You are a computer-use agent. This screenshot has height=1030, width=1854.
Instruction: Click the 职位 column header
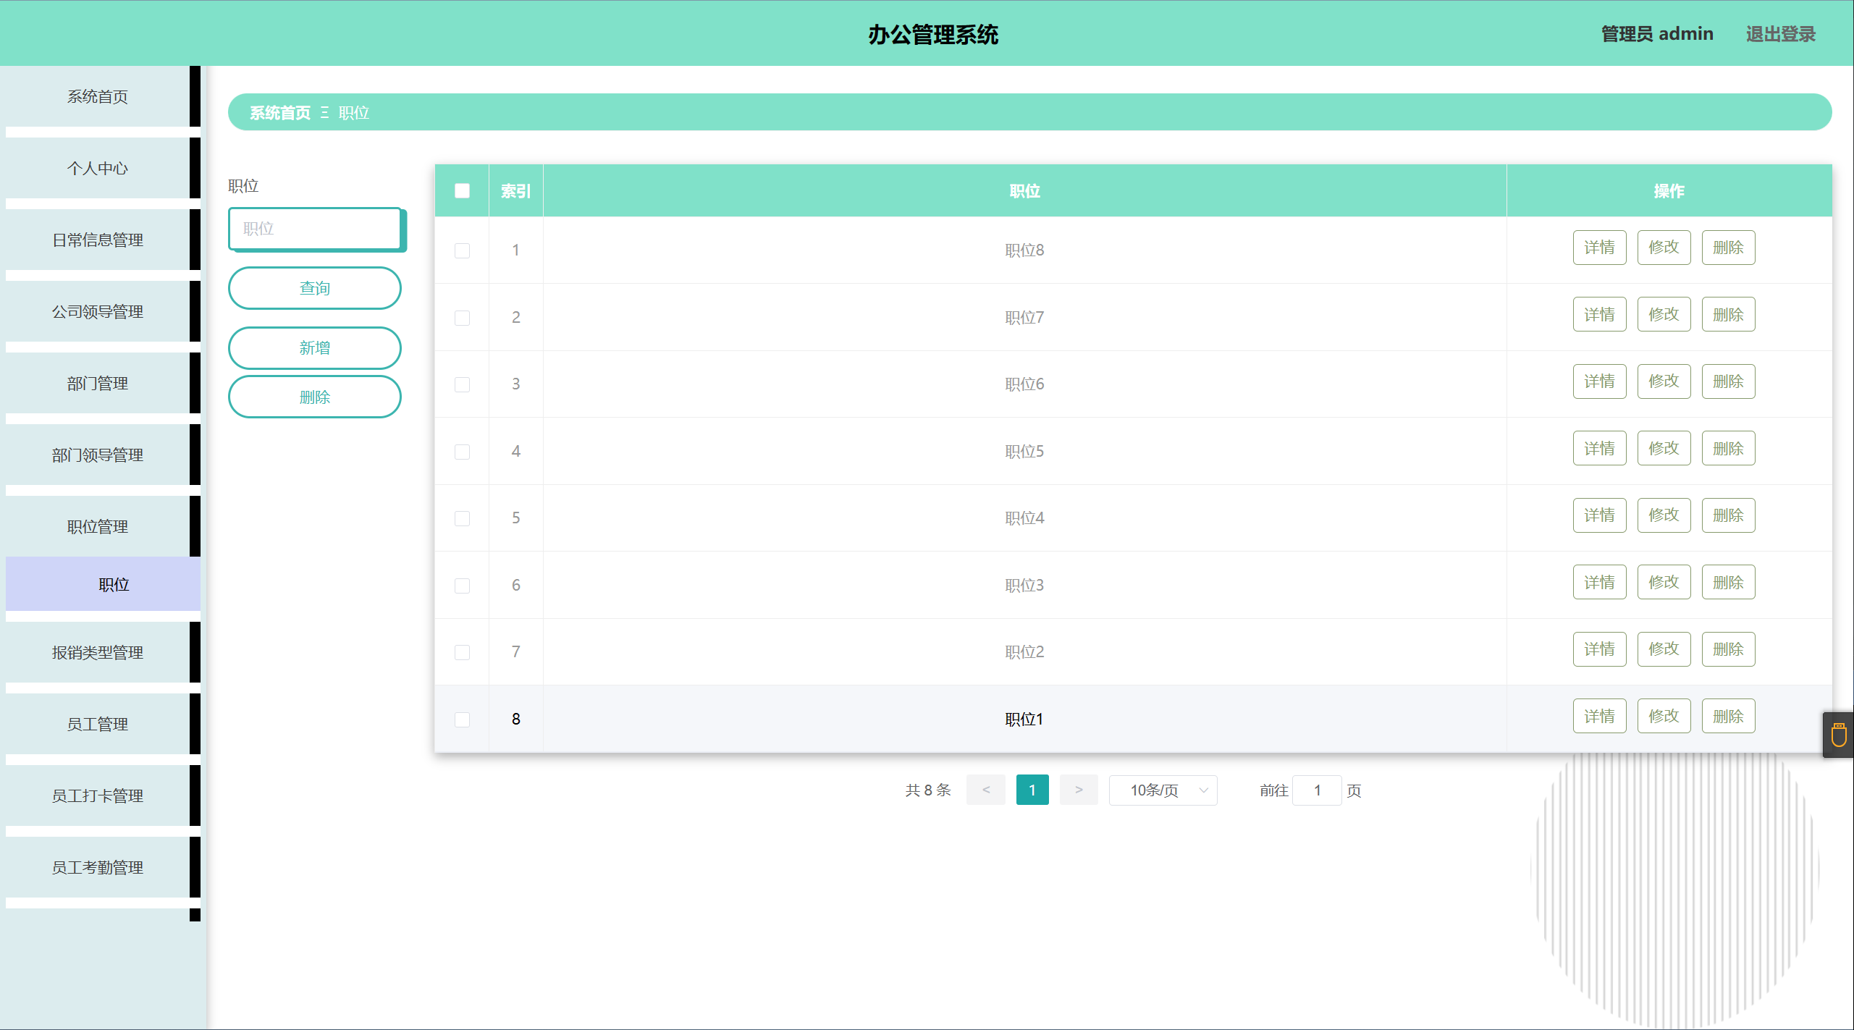point(1024,191)
